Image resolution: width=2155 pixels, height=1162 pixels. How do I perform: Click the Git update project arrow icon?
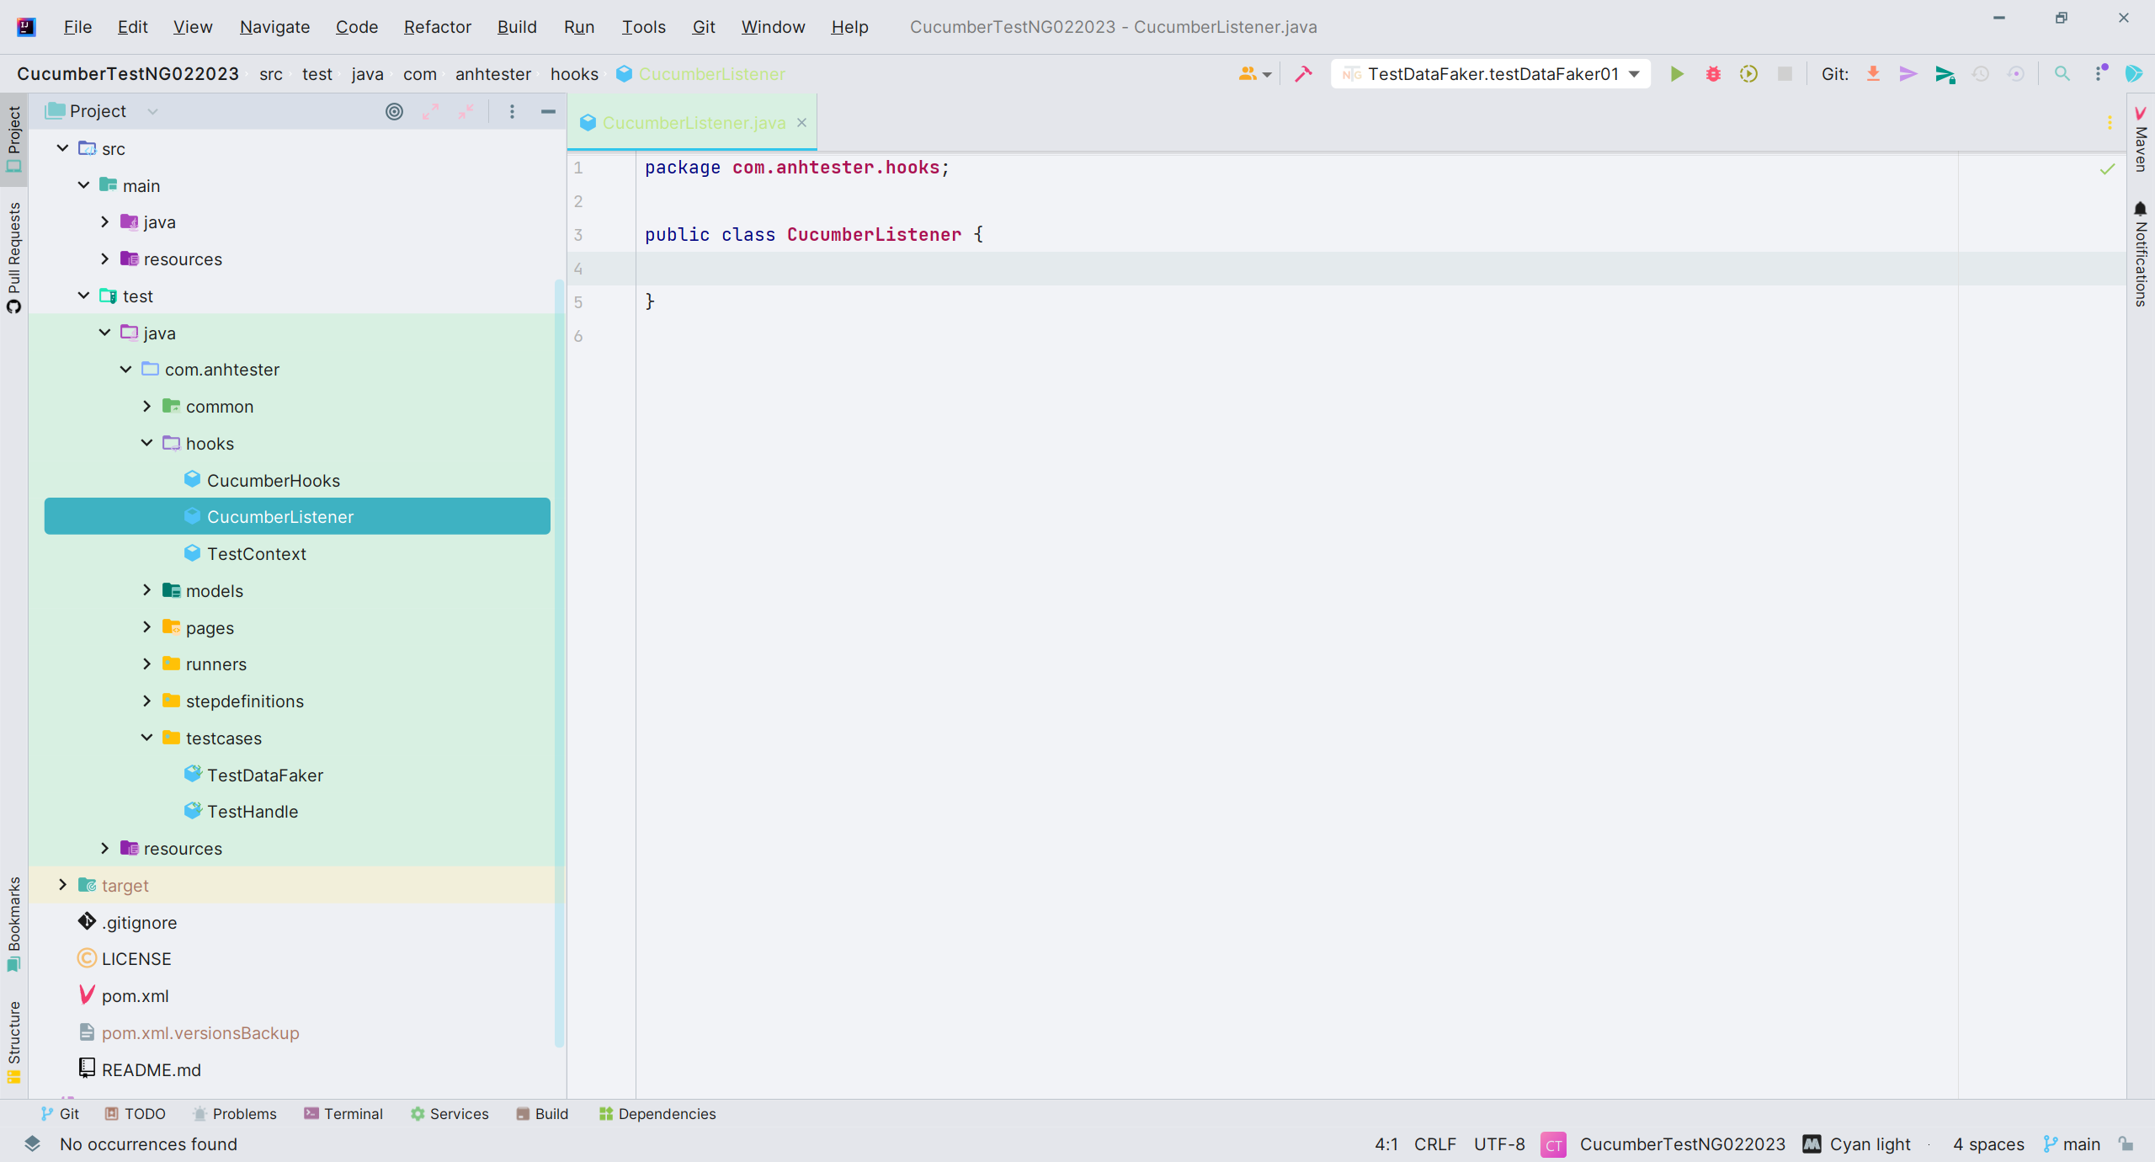[x=1873, y=74]
